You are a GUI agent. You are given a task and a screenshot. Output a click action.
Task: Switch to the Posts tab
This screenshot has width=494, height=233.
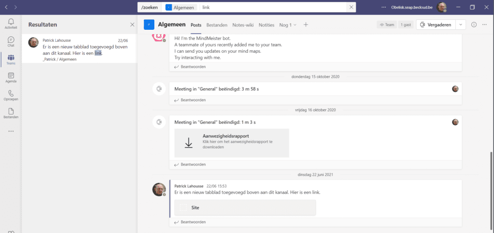196,25
